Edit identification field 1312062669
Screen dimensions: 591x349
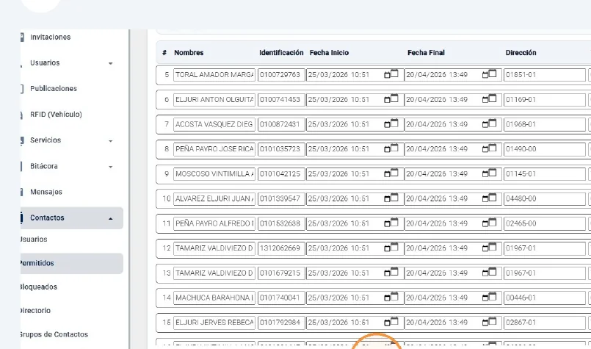coord(281,248)
